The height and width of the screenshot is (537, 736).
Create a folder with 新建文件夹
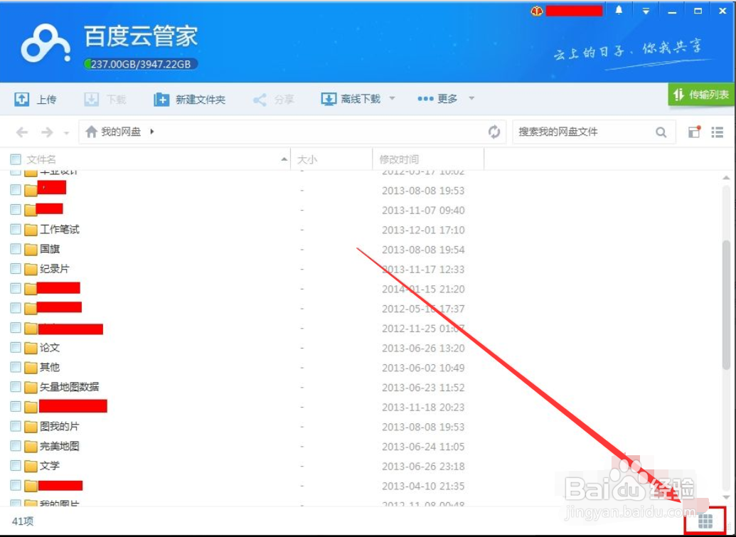190,99
